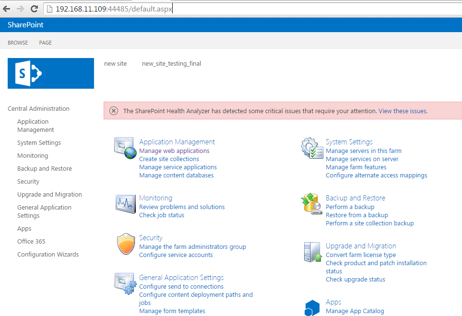Select Central Administration in the sidebar
The width and height of the screenshot is (462, 316).
point(38,109)
